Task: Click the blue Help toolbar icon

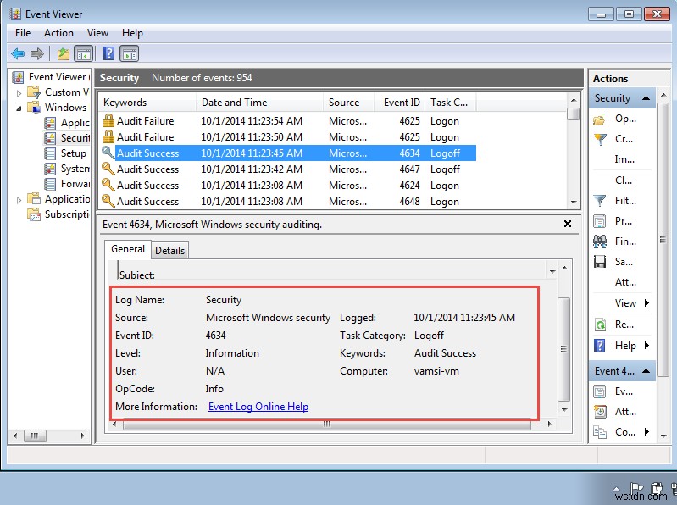Action: coord(108,54)
